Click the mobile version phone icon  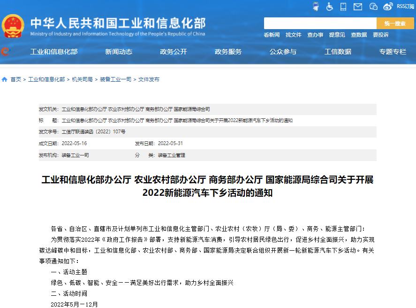(x=343, y=7)
